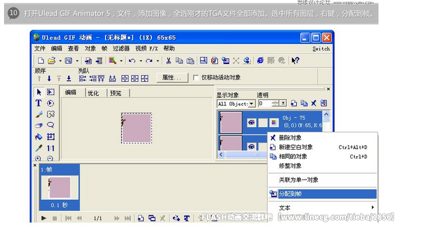The image size is (424, 228).
Task: Click the duplicate object icon in object panel
Action: tap(304, 103)
